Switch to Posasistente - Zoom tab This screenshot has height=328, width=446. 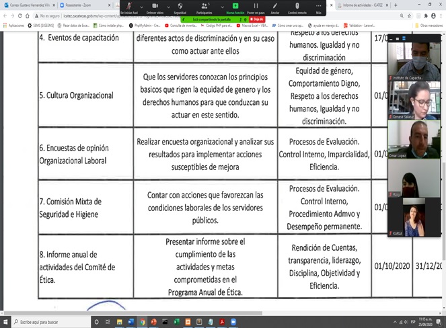click(x=83, y=5)
